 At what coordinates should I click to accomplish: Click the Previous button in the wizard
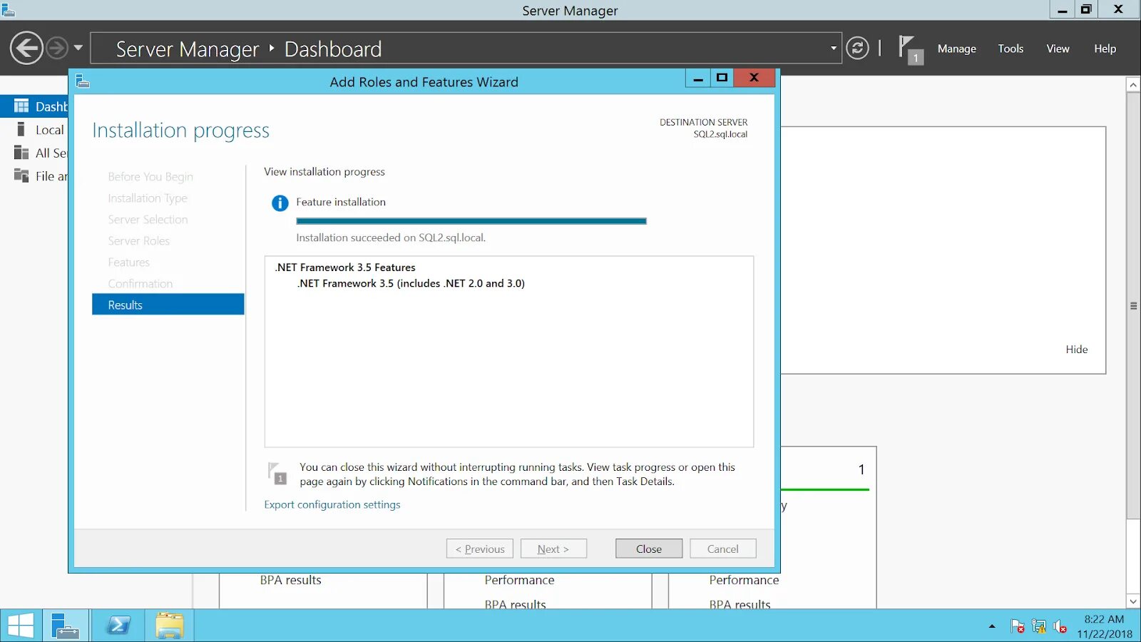click(480, 549)
